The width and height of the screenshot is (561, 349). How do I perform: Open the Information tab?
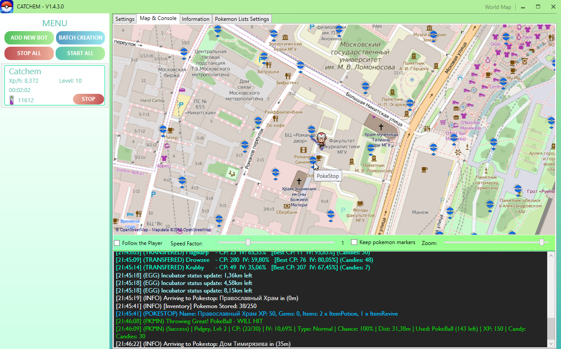click(x=196, y=19)
